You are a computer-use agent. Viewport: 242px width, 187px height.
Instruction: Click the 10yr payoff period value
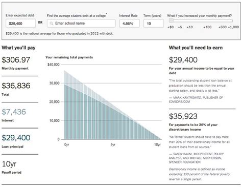coord(9,164)
